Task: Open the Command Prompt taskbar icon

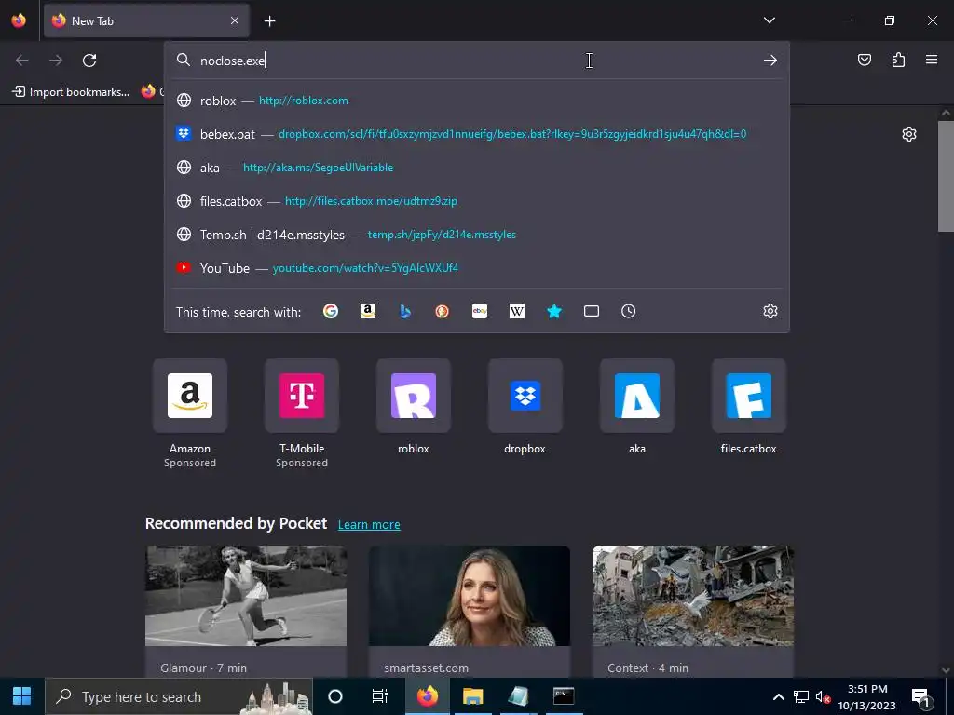Action: pos(564,696)
